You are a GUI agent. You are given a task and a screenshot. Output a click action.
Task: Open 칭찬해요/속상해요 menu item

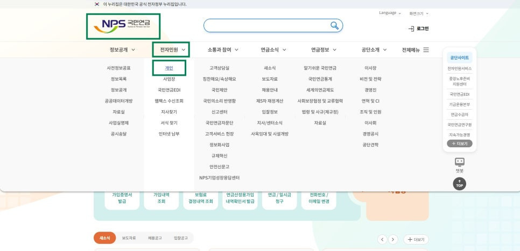(219, 79)
